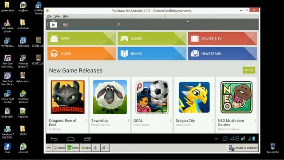Click the Peak Games developer name
This screenshot has height=160, width=284.
point(142,125)
